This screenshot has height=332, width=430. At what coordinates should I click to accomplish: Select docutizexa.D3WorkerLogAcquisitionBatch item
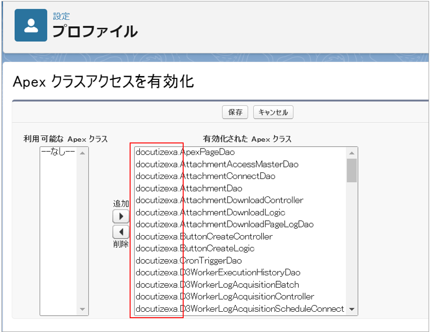point(217,285)
